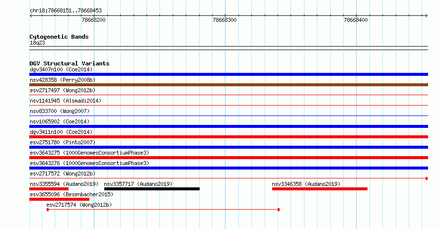Click the red end marker of esv2717572
This screenshot has height=229, width=442.
pyautogui.click(x=427, y=178)
